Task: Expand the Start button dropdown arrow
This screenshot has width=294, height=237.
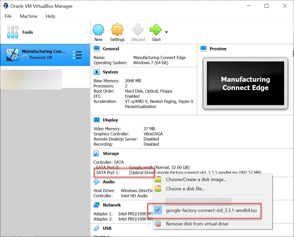Action: 166,32
